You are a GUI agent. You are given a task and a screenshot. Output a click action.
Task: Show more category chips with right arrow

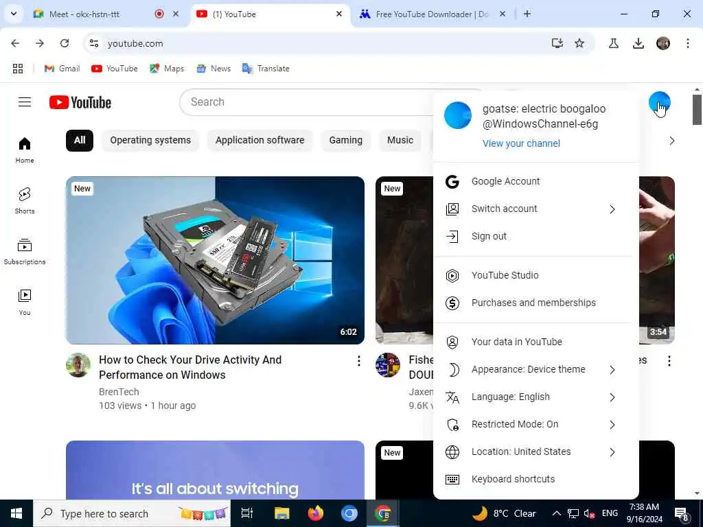671,141
